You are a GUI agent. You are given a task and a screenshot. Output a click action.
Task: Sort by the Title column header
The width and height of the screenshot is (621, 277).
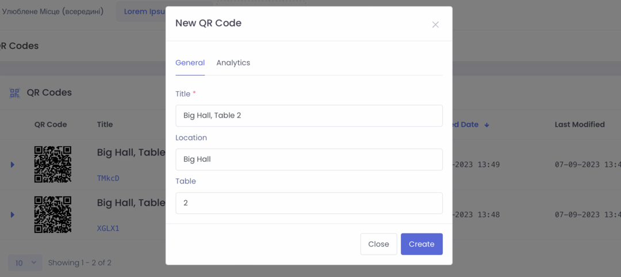point(105,124)
